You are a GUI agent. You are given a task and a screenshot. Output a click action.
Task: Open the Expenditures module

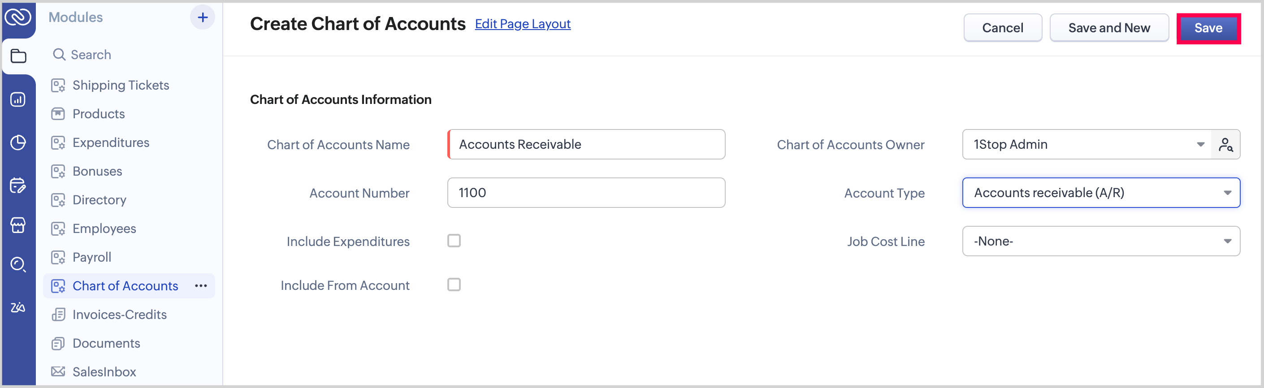point(111,143)
